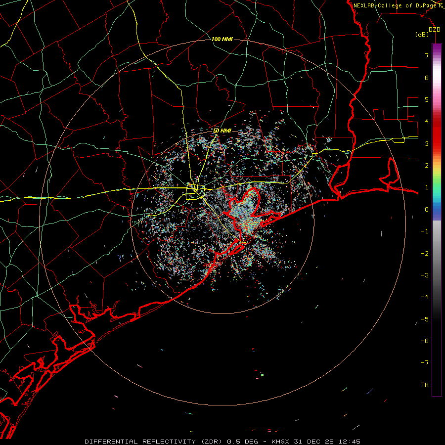Click the -3 value on the dB scale
445x445 pixels.
(425, 275)
